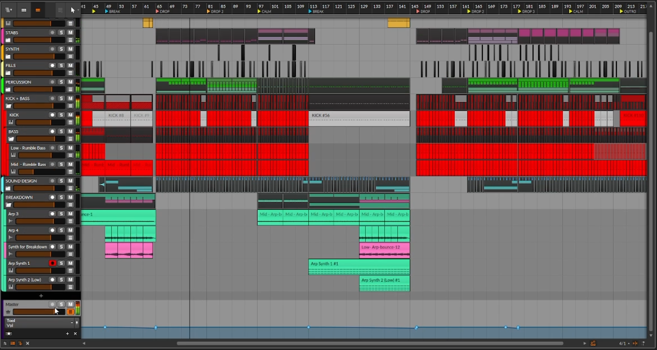Image resolution: width=657 pixels, height=350 pixels.
Task: Click the audio icon on Synth for Breakdown
Action: (11, 254)
